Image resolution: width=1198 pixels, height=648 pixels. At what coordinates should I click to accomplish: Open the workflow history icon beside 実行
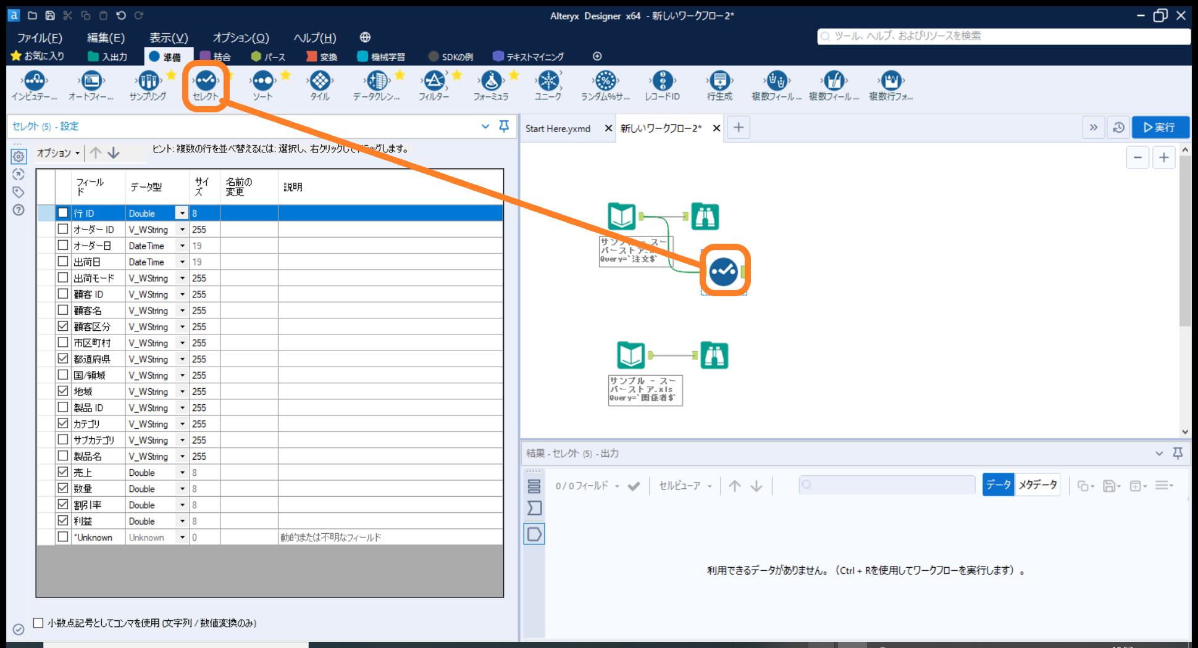click(x=1118, y=128)
